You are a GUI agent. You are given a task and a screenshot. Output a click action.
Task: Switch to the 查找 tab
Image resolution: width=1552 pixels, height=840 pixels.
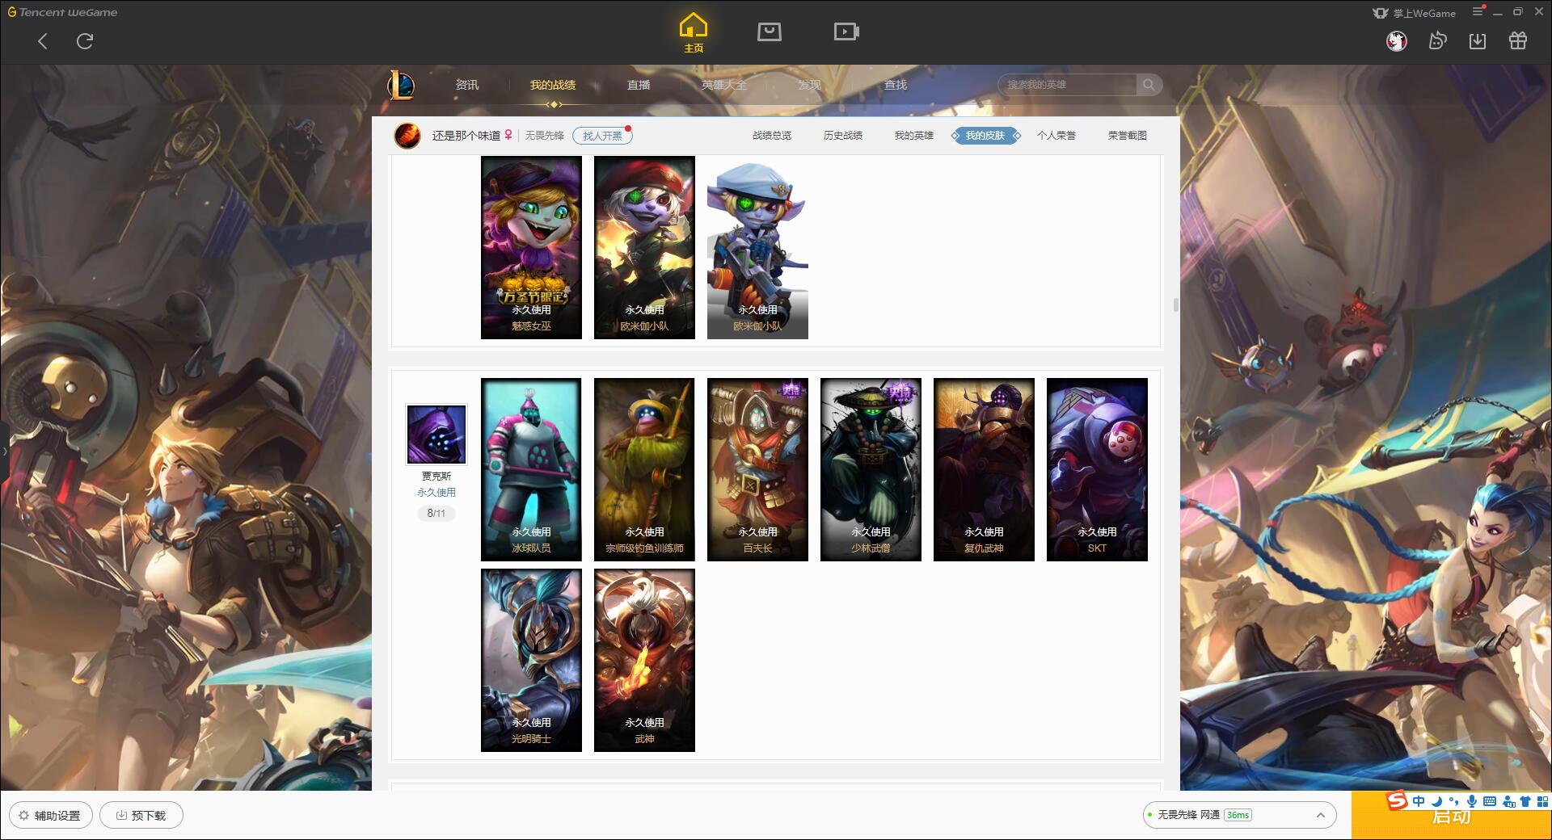(896, 85)
